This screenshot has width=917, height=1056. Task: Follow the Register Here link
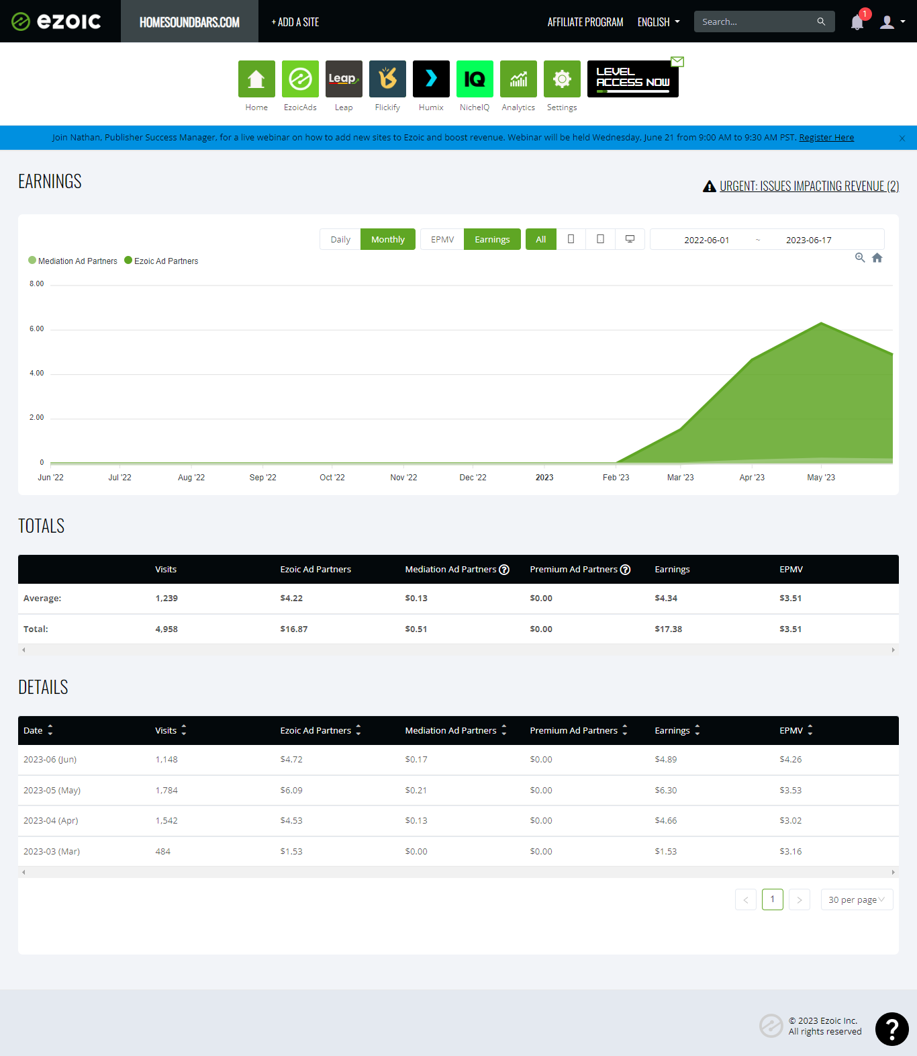(x=826, y=137)
